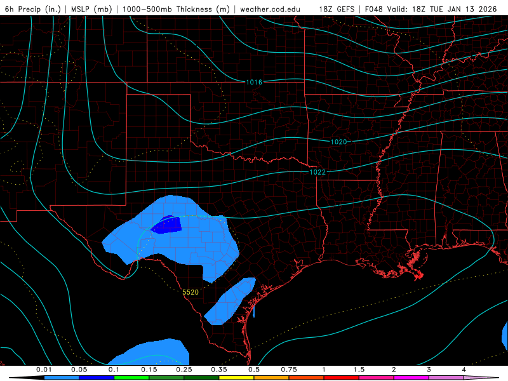This screenshot has width=508, height=381.
Task: Click the 0.25 legend value
Action: pos(184,370)
